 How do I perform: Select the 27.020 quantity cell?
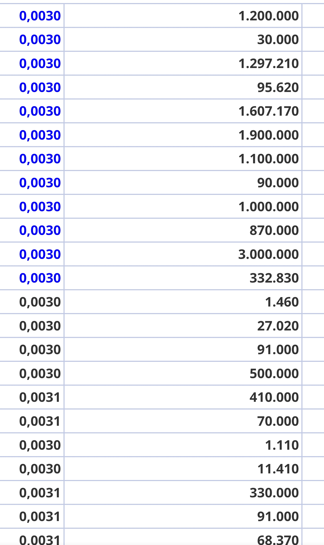click(x=183, y=326)
